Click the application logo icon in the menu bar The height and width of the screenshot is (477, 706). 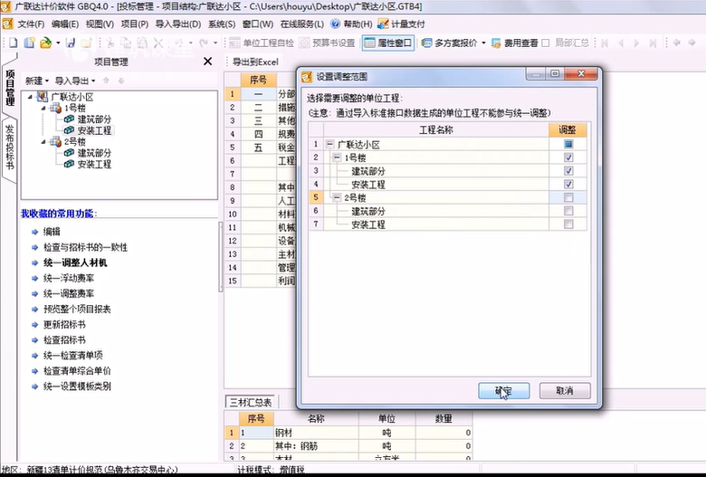tap(6, 24)
